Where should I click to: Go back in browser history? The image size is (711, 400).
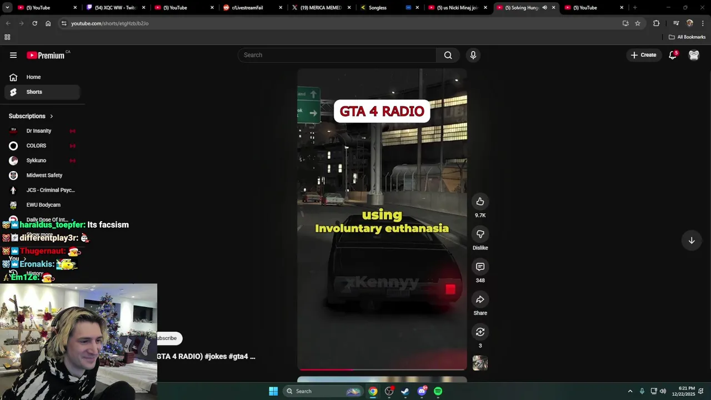pyautogui.click(x=8, y=23)
